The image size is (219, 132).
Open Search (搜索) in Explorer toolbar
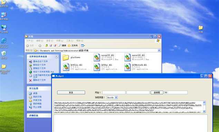tap(63, 45)
